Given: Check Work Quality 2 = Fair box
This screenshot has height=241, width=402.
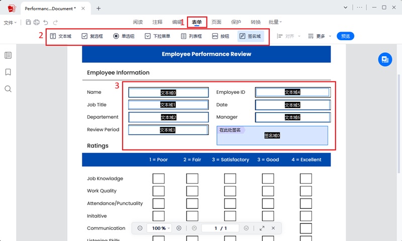Looking at the screenshot, I should [192, 191].
